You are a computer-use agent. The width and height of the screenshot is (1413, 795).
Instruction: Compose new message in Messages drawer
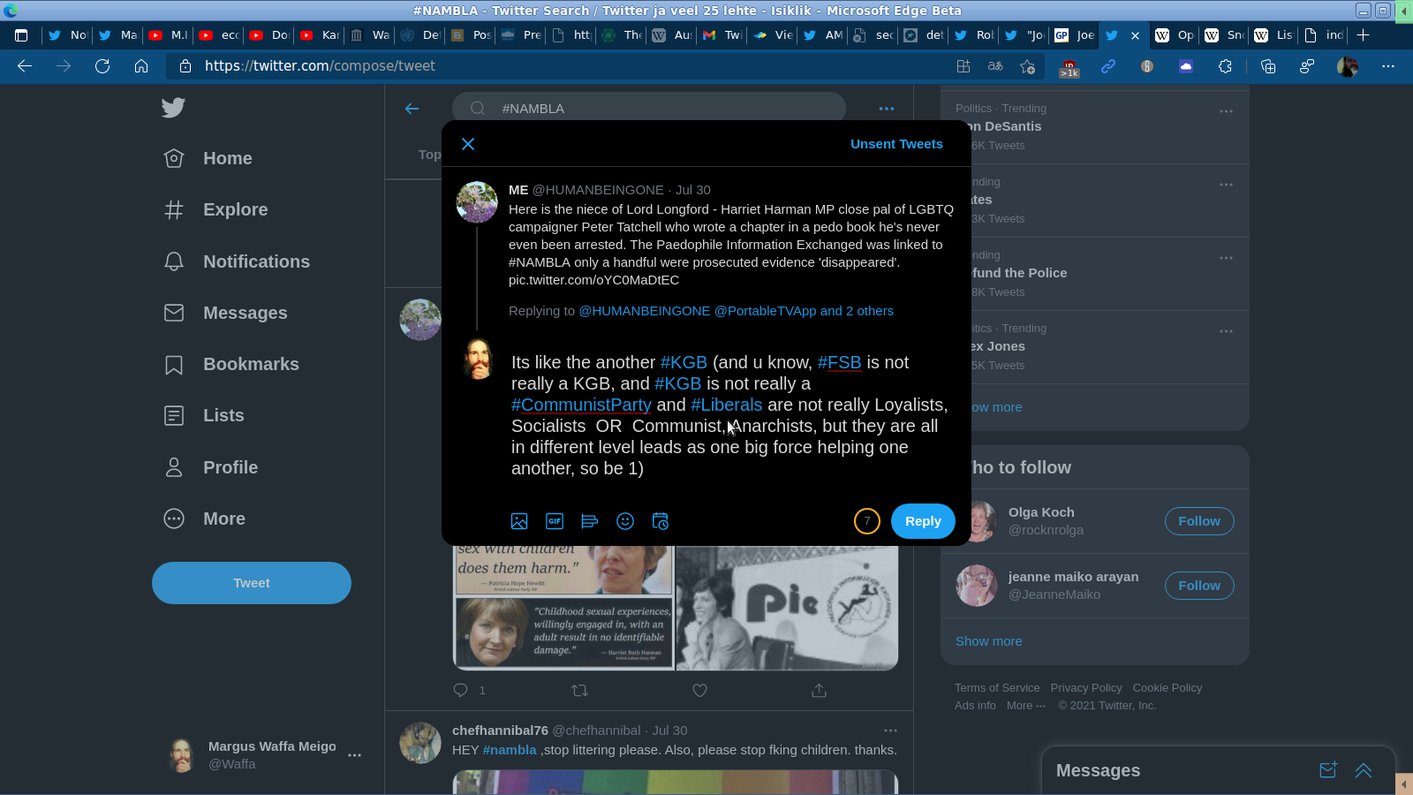pos(1328,770)
